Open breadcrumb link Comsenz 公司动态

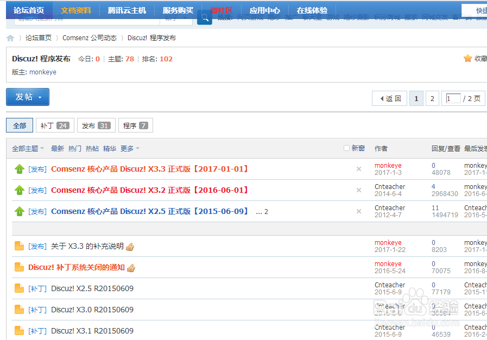tap(90, 38)
